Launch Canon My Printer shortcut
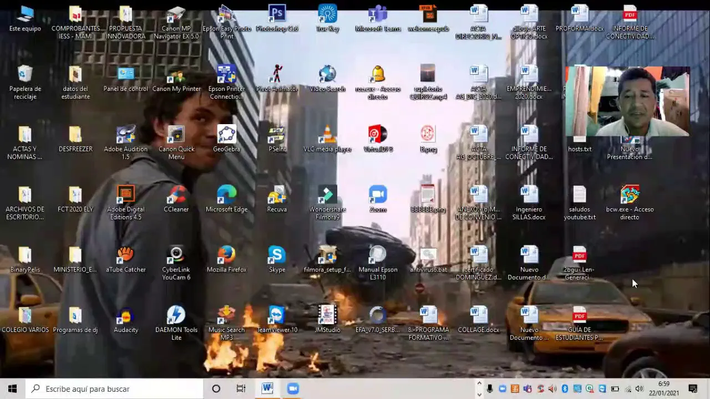This screenshot has height=399, width=710. pyautogui.click(x=176, y=79)
